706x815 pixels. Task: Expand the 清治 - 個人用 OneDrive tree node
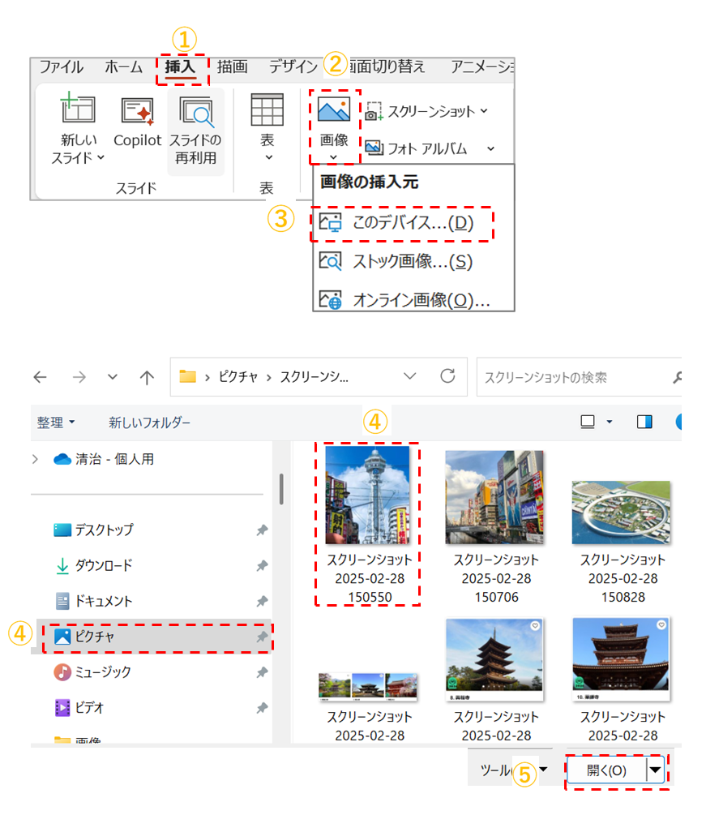[x=35, y=459]
